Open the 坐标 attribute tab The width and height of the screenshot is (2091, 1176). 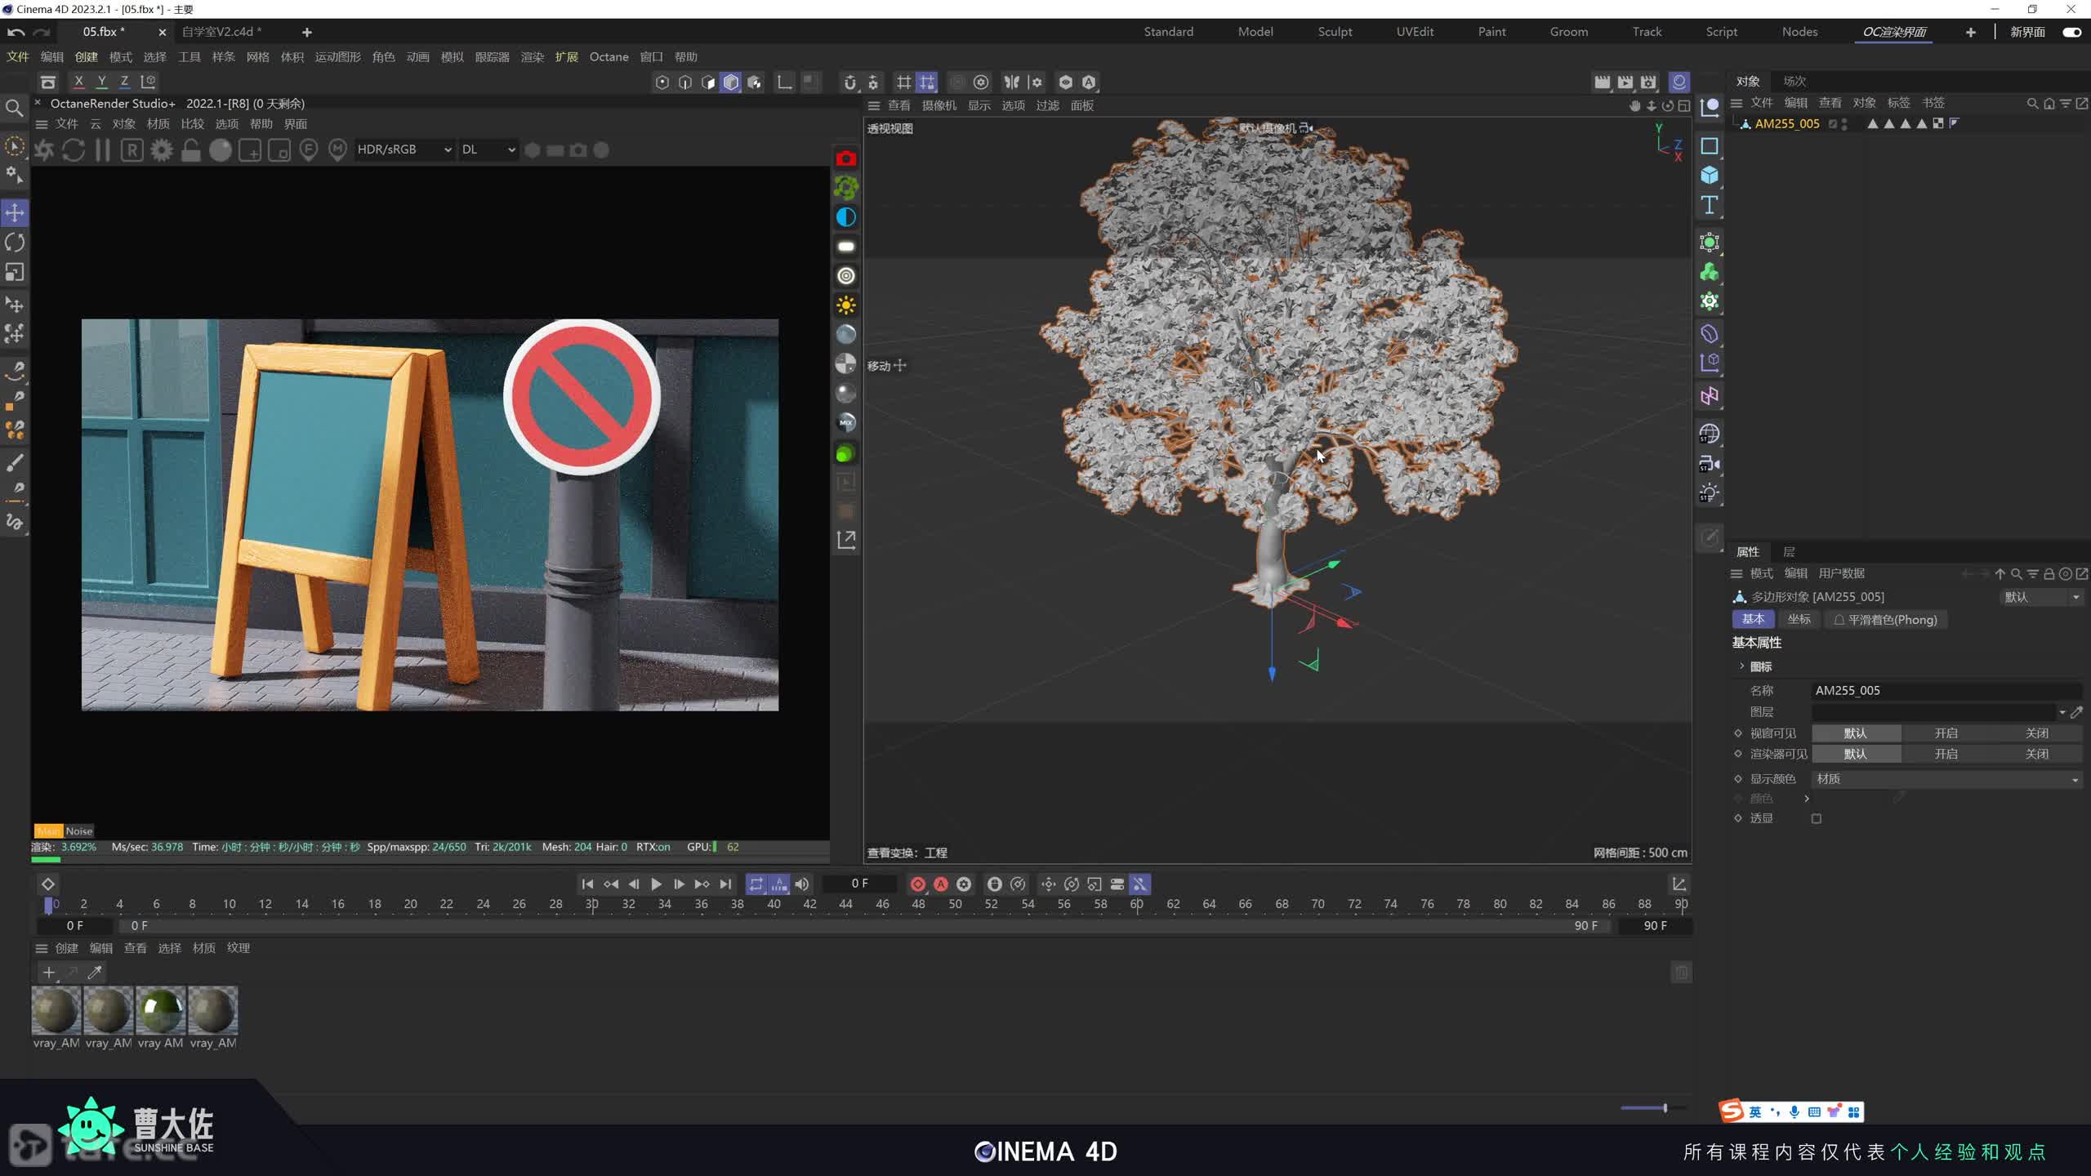1799,619
